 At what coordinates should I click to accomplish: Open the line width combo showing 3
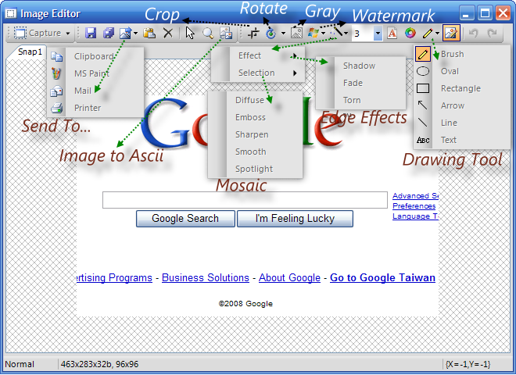(378, 34)
